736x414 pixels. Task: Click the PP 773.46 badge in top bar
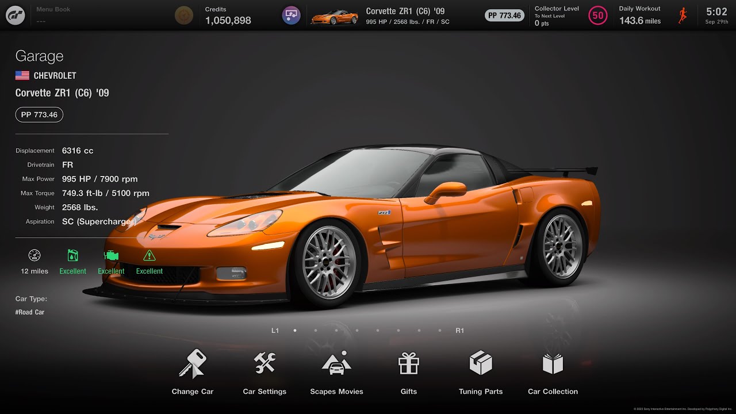click(x=505, y=16)
